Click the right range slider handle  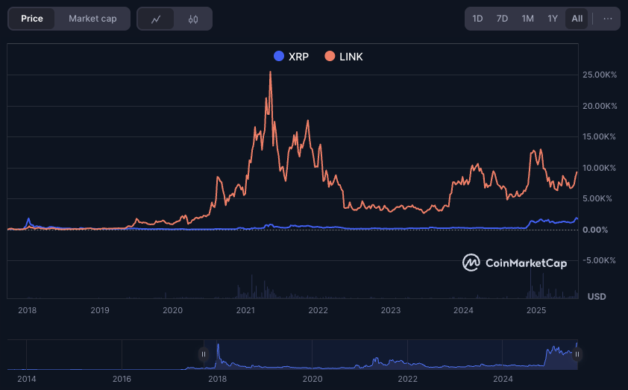click(577, 354)
